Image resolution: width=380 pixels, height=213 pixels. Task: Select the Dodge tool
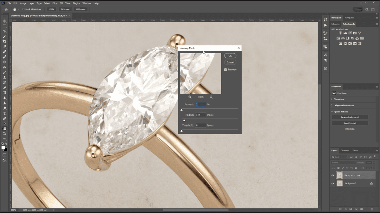coord(4,108)
